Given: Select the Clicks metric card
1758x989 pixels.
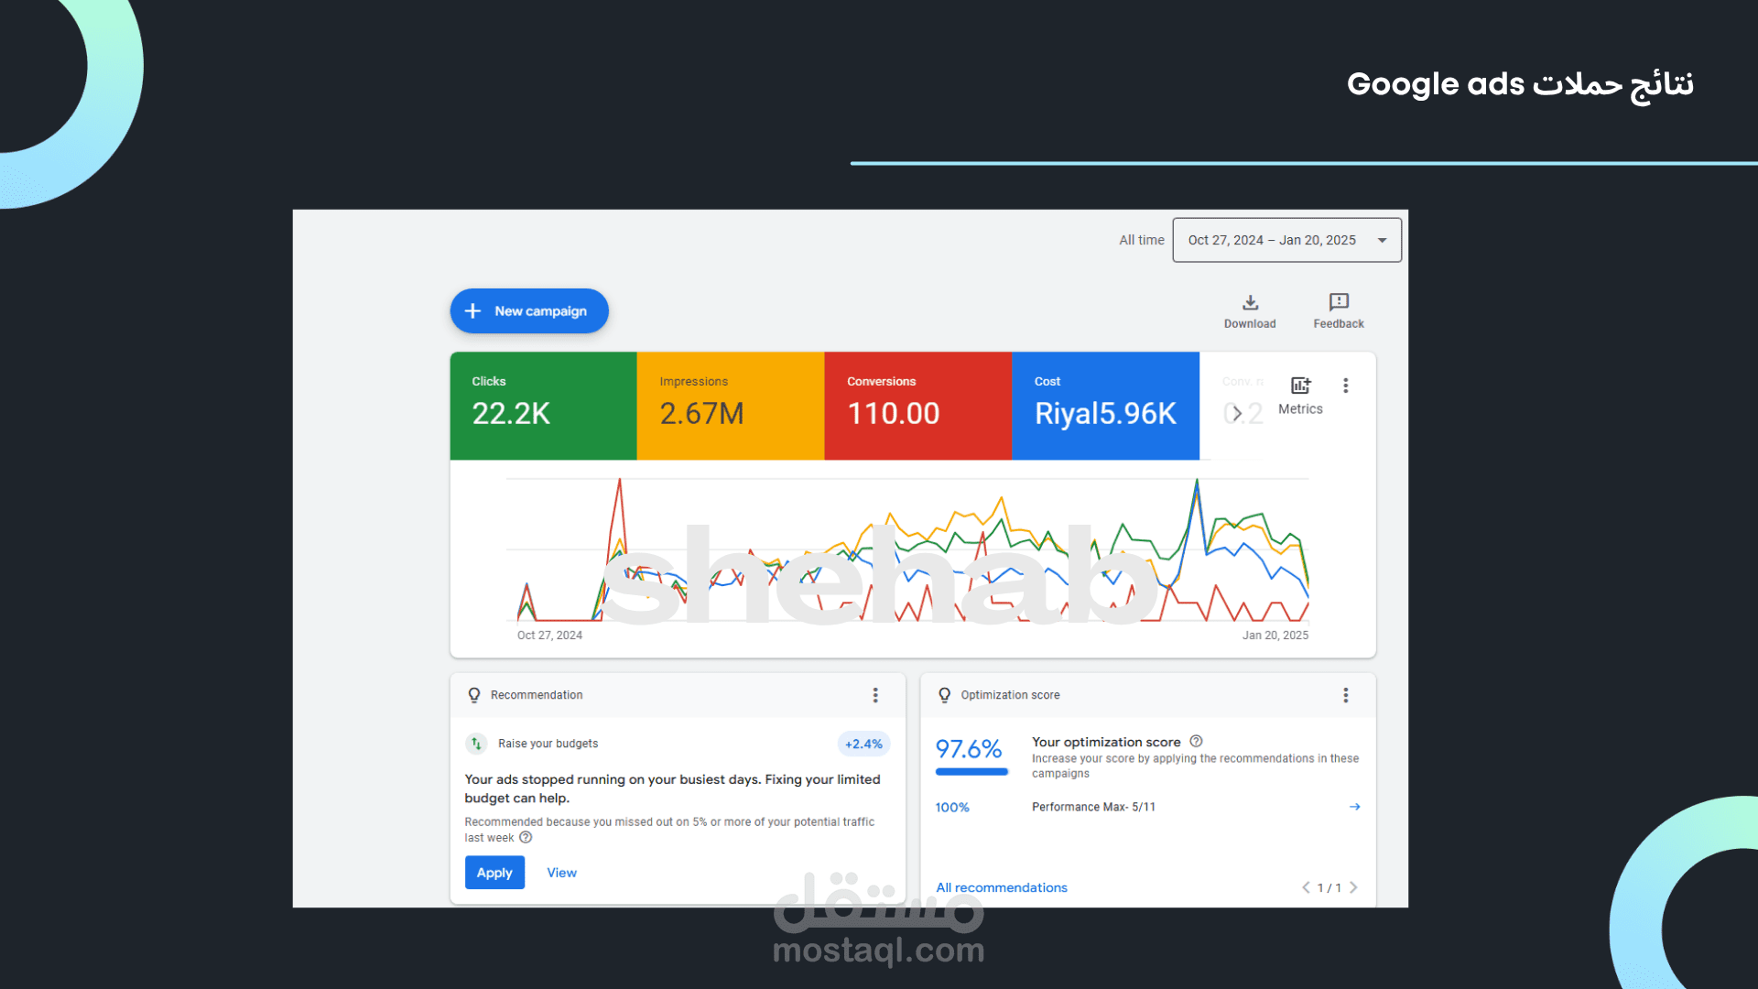Looking at the screenshot, I should pos(544,406).
